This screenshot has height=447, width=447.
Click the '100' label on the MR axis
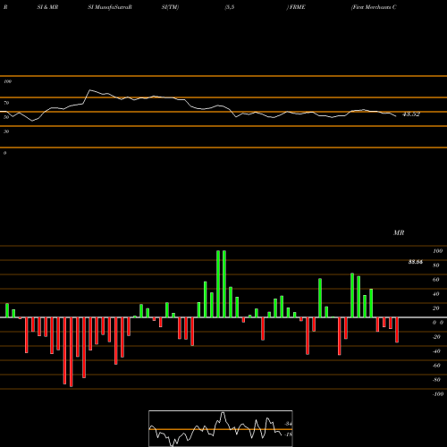438,251
